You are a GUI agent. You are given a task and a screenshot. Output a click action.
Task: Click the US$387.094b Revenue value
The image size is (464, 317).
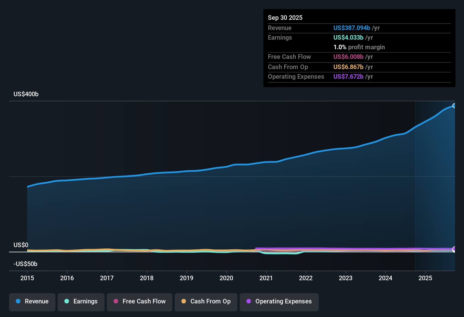352,28
